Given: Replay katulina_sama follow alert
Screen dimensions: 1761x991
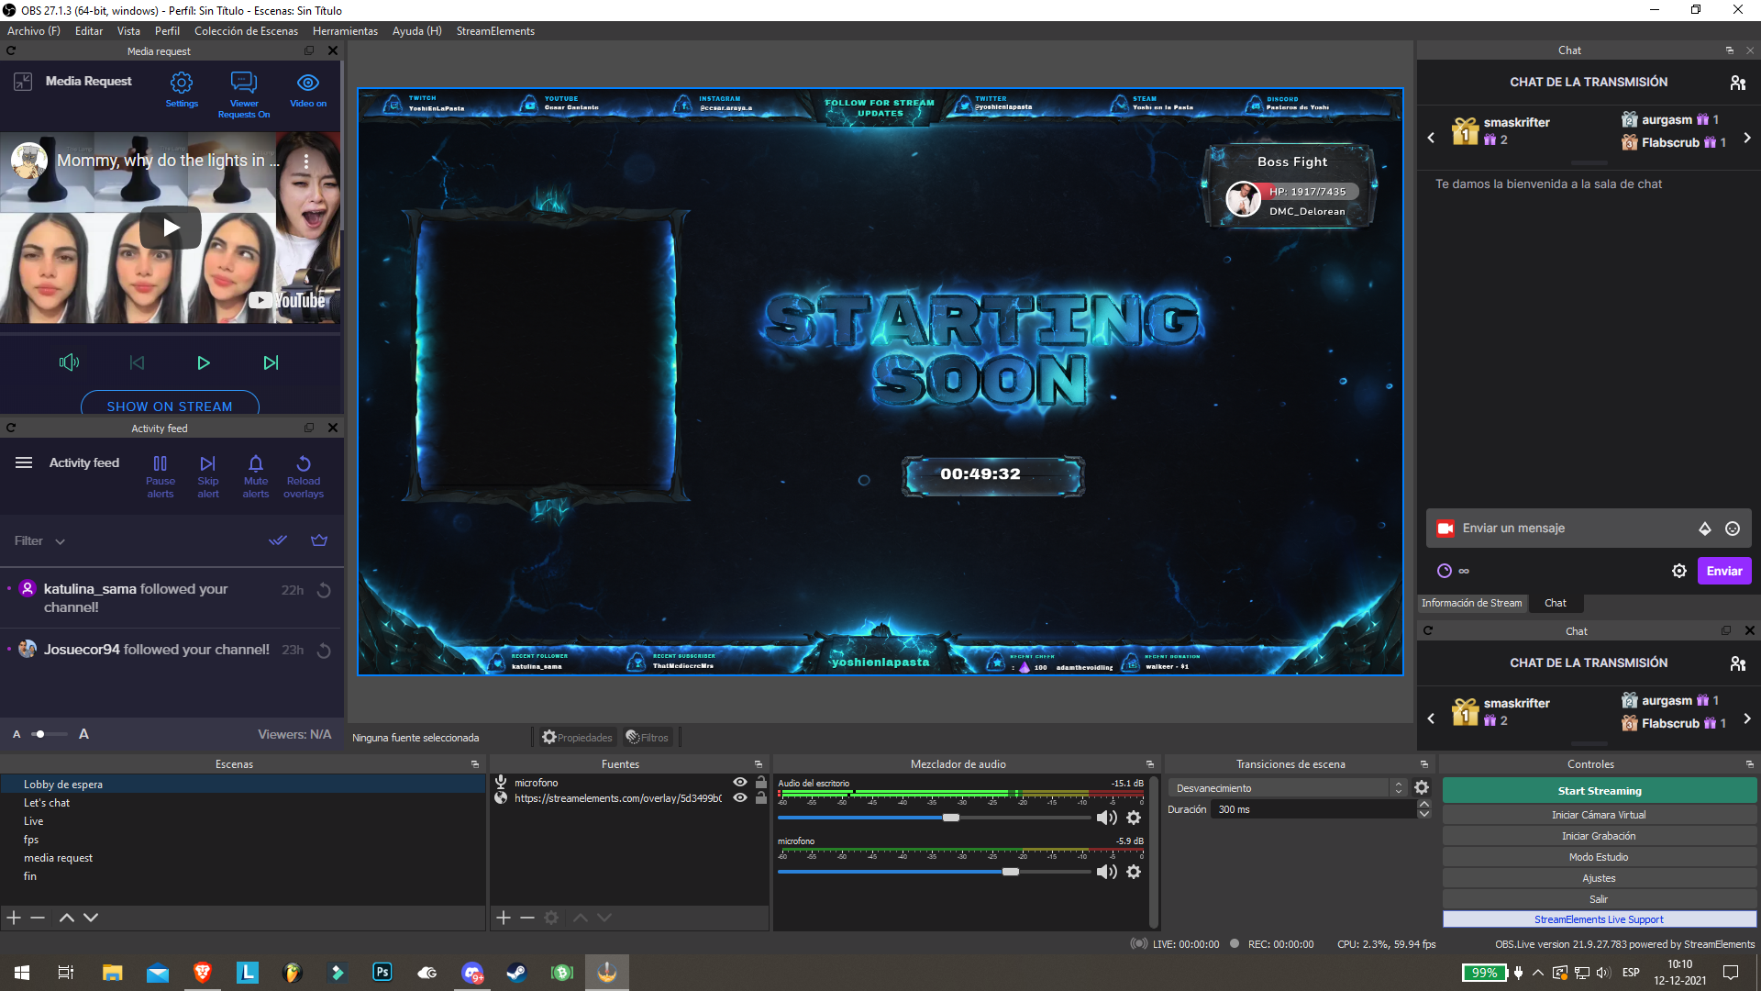Looking at the screenshot, I should point(324,590).
